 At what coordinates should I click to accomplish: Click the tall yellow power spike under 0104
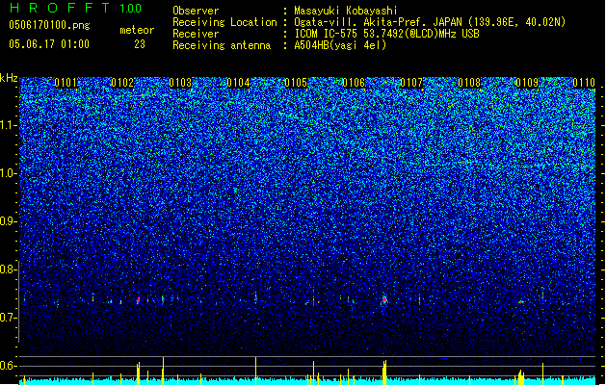pos(256,371)
